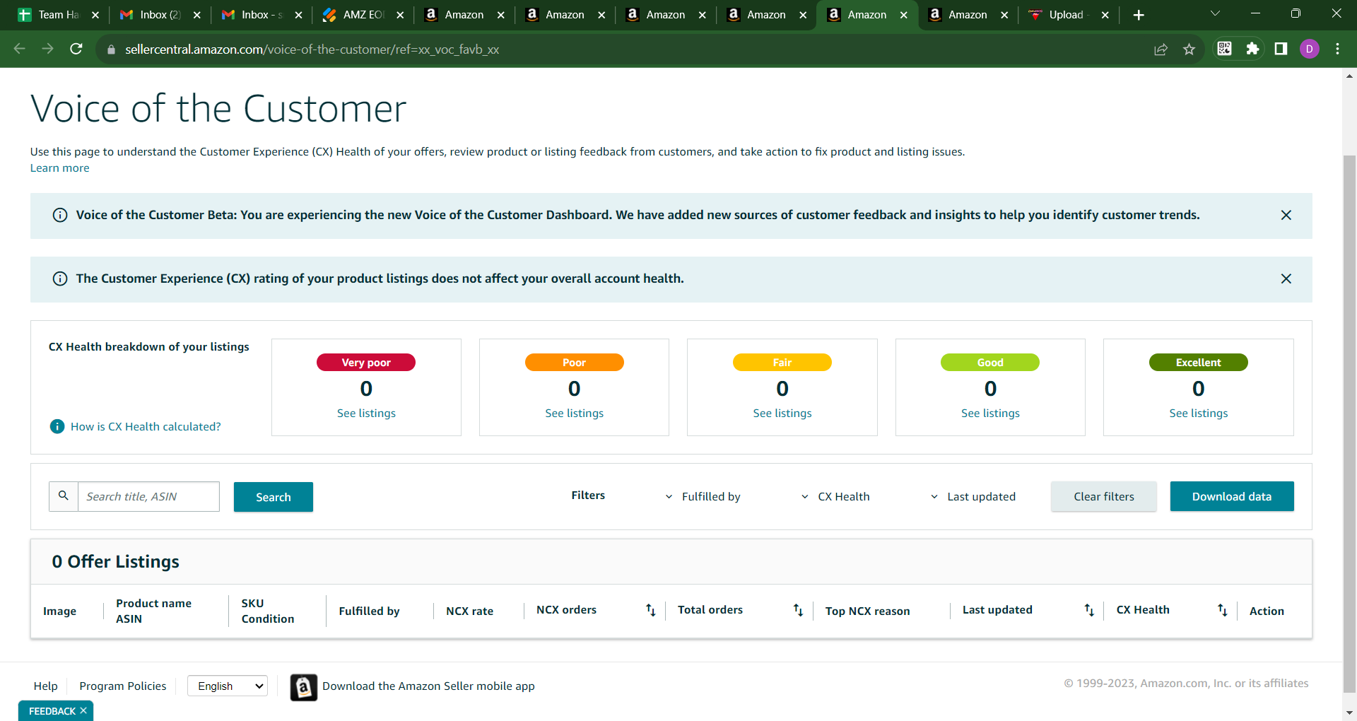
Task: Sort listings by Total orders
Action: pos(798,610)
